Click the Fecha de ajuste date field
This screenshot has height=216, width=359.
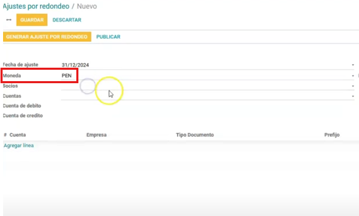[201, 65]
